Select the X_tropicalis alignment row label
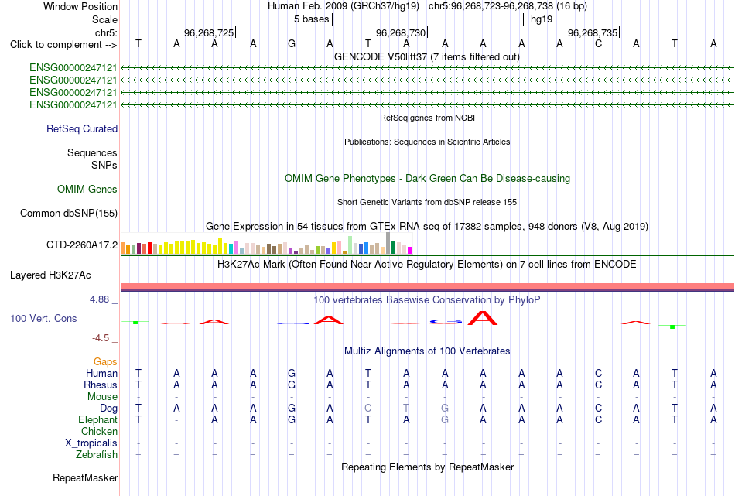The height and width of the screenshot is (496, 735). point(91,443)
